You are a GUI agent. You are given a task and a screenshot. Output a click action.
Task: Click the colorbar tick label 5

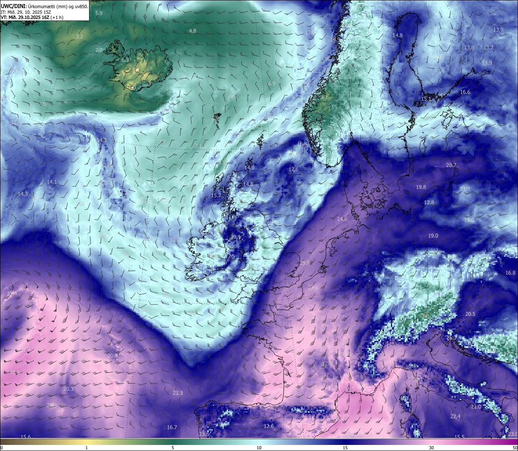click(x=173, y=448)
